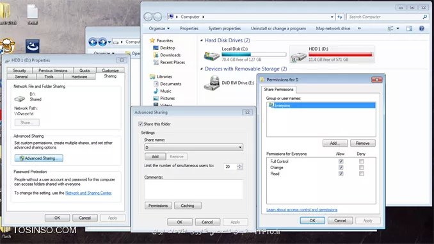434x244 pixels.
Task: Select the Local Disk (C:) drive icon
Action: (211, 55)
